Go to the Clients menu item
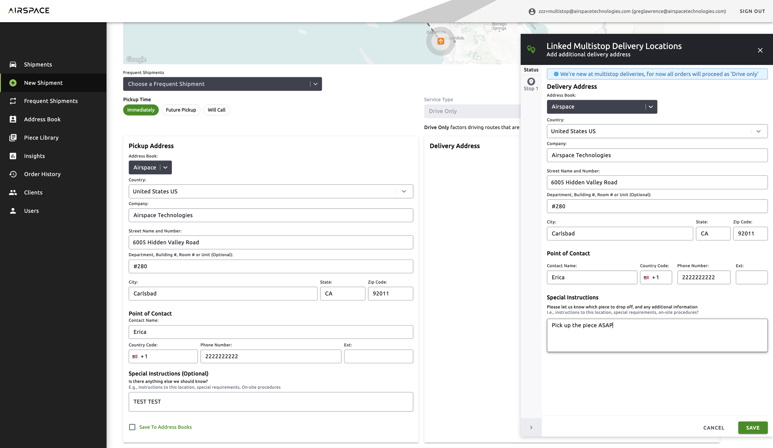The image size is (773, 448). tap(33, 192)
